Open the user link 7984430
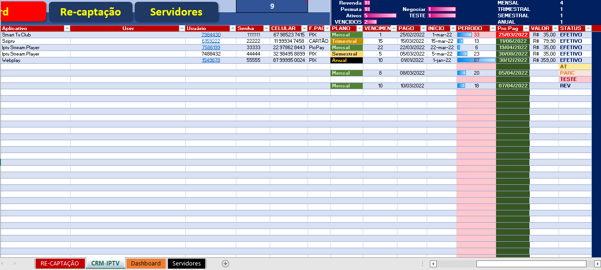 (211, 35)
